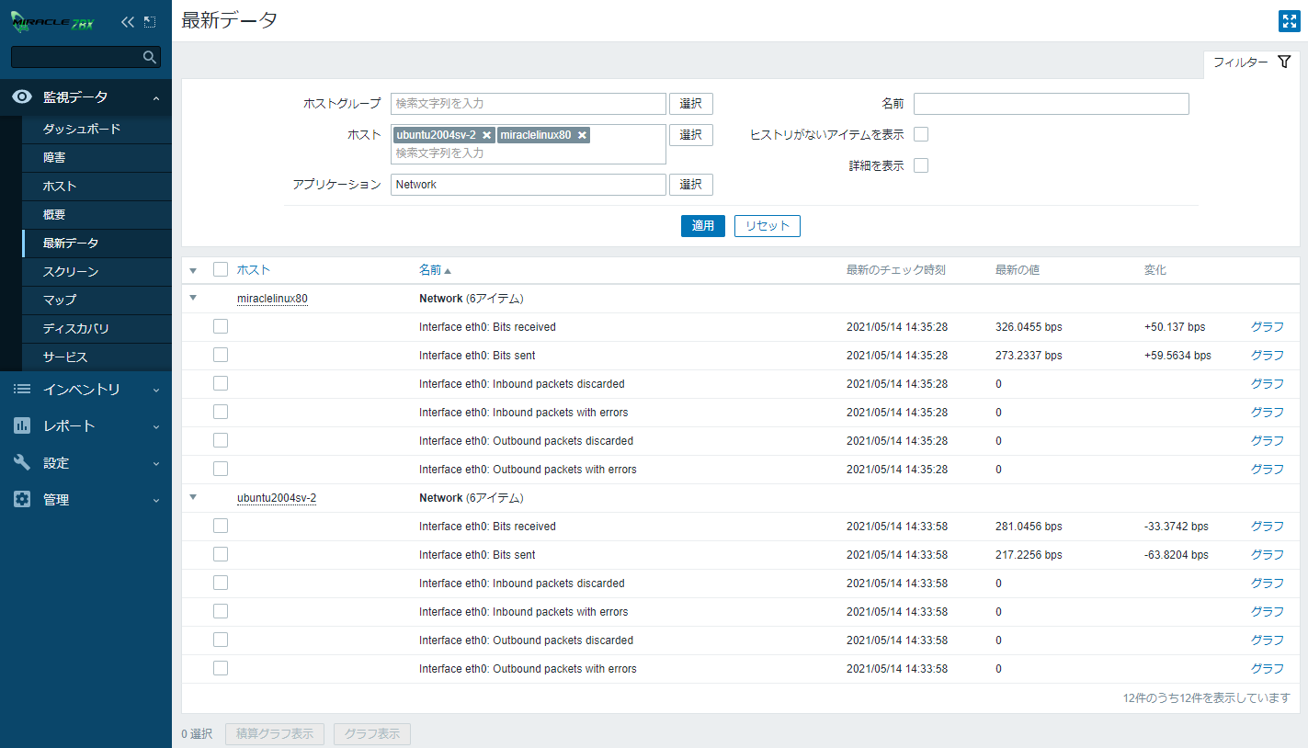Image resolution: width=1308 pixels, height=748 pixels.
Task: Enable show items without history checkbox
Action: (x=921, y=134)
